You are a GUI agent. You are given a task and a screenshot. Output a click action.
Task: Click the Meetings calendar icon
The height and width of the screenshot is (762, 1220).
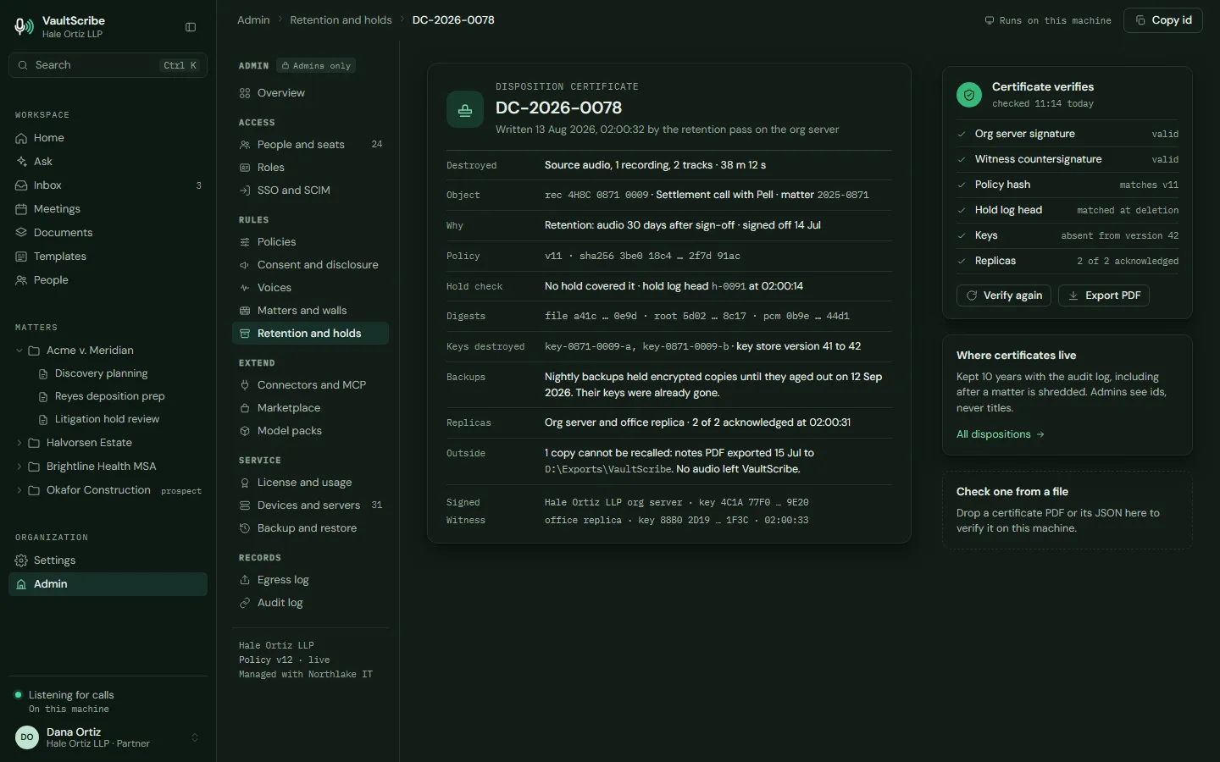tap(21, 209)
